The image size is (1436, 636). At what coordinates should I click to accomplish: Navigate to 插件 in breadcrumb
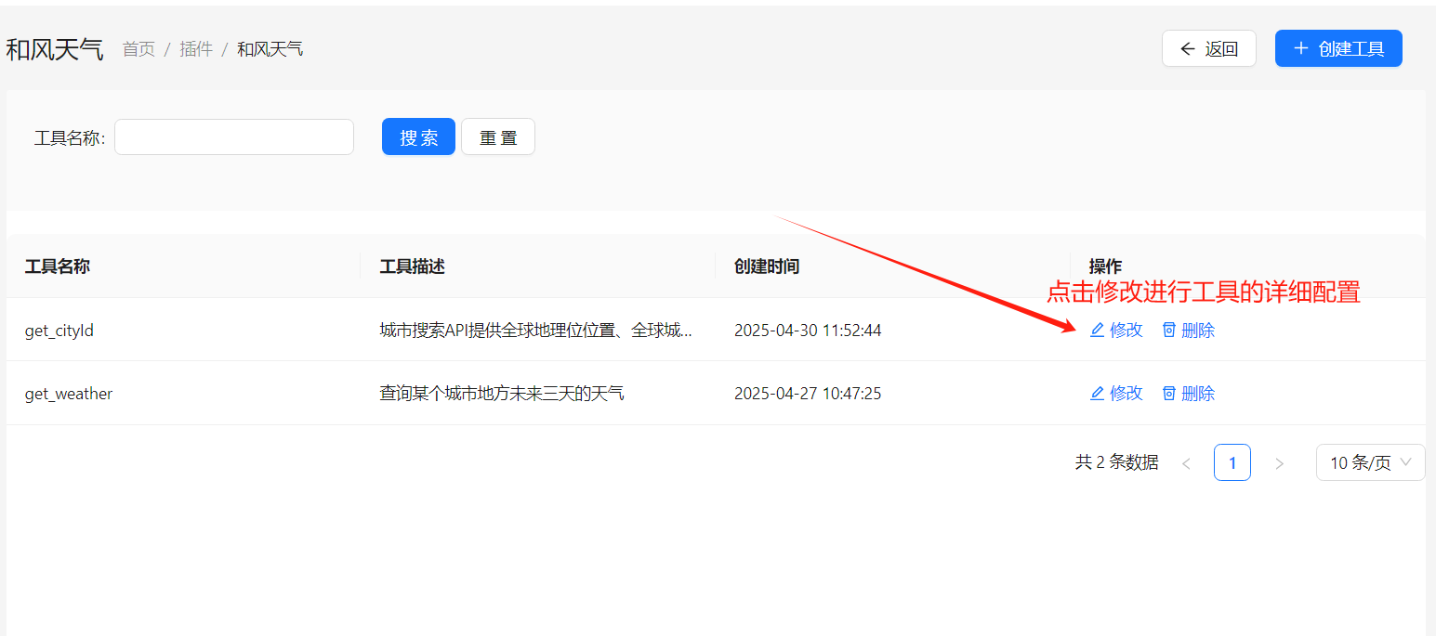point(196,49)
